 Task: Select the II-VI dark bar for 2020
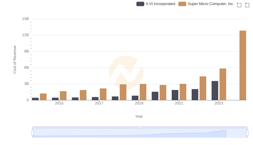point(155,96)
